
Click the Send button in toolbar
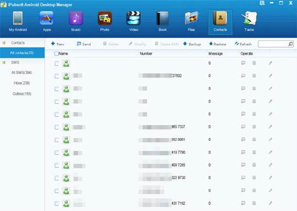(x=84, y=44)
